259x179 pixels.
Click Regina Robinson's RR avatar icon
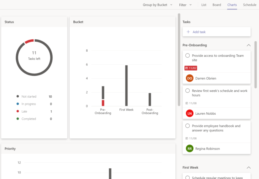[190, 148]
